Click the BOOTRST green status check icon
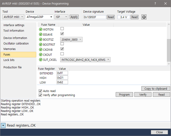The height and width of the screenshot is (136, 171). 41,45
